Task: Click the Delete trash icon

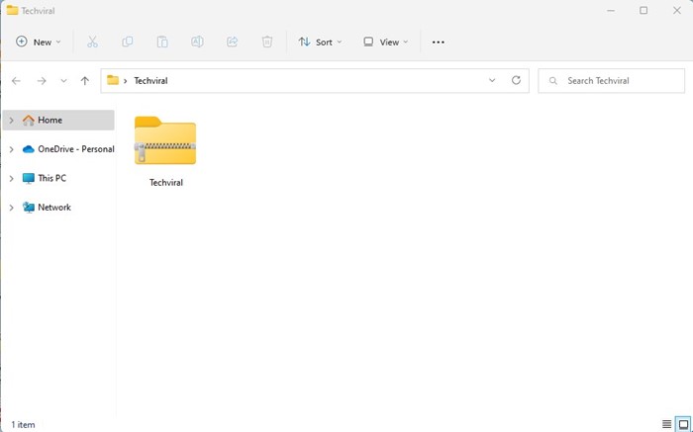Action: pos(267,42)
